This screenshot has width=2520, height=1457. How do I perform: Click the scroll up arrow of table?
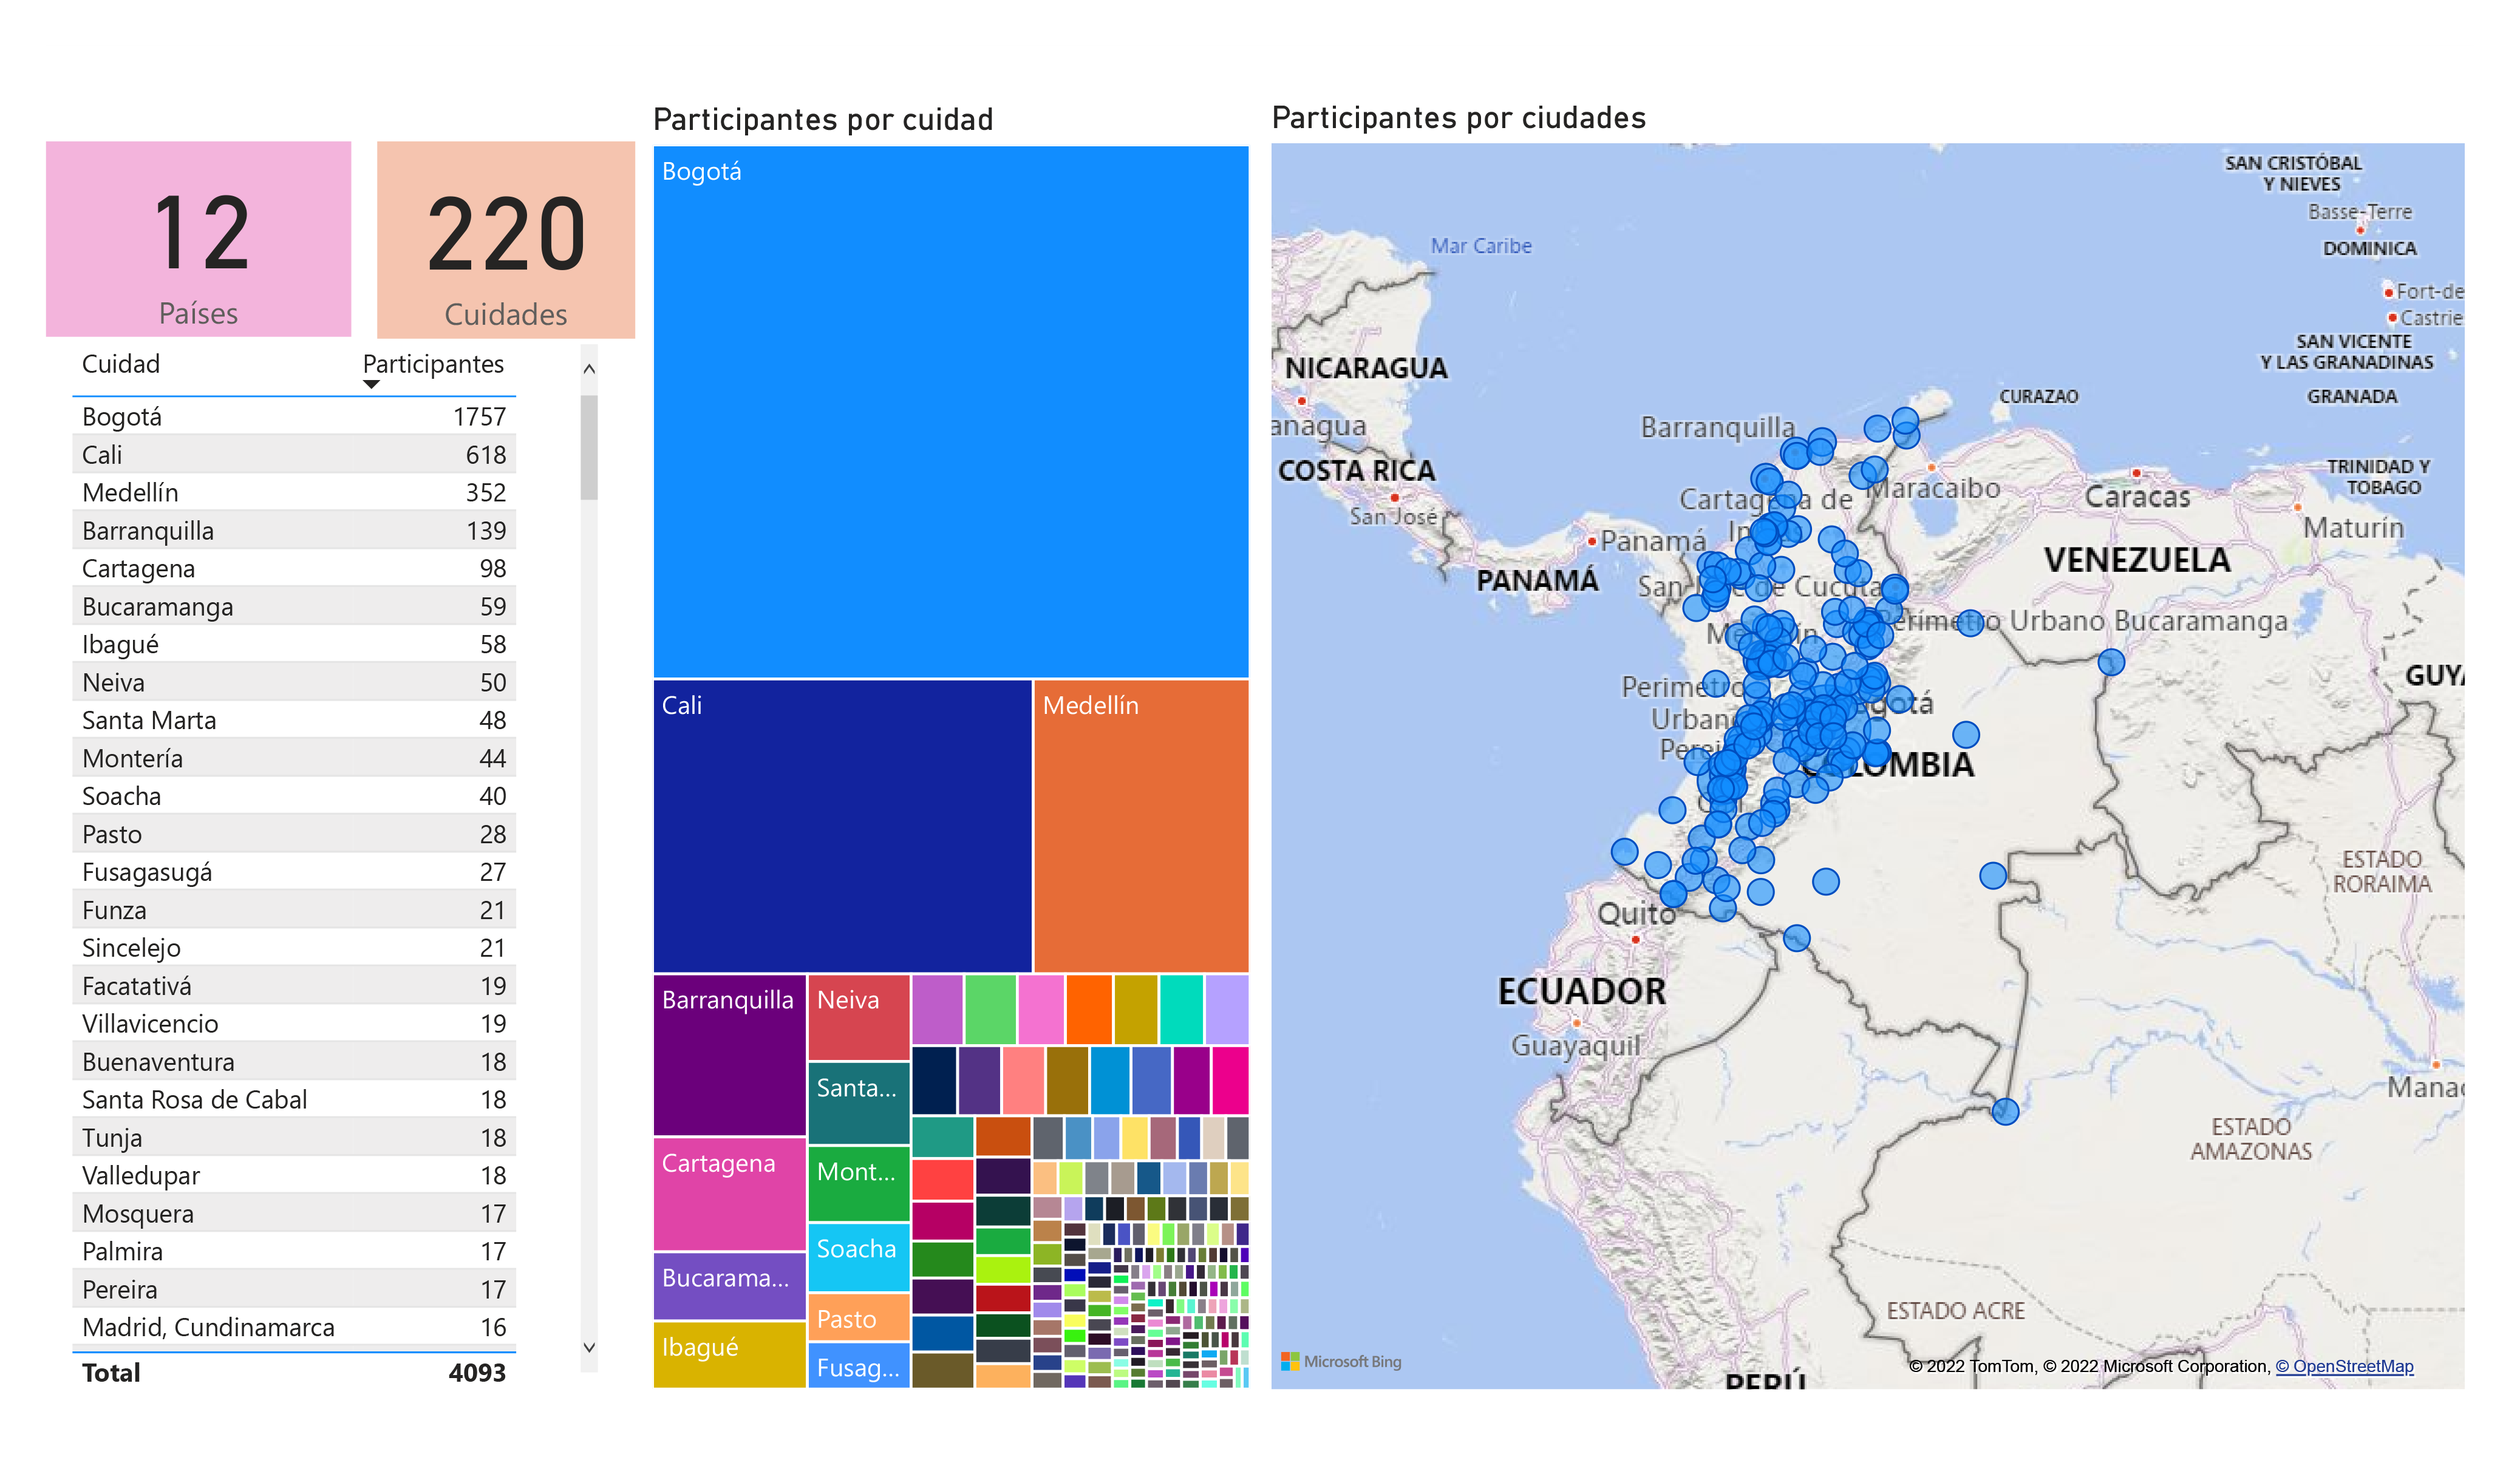tap(589, 368)
